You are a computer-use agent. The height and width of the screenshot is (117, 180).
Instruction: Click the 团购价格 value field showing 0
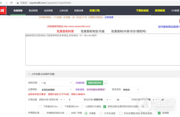[75, 100]
